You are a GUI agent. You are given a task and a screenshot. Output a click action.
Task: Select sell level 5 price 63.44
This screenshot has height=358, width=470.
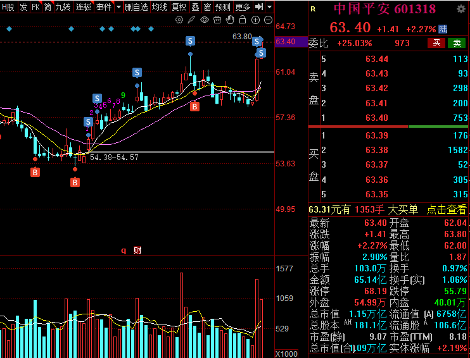click(377, 59)
